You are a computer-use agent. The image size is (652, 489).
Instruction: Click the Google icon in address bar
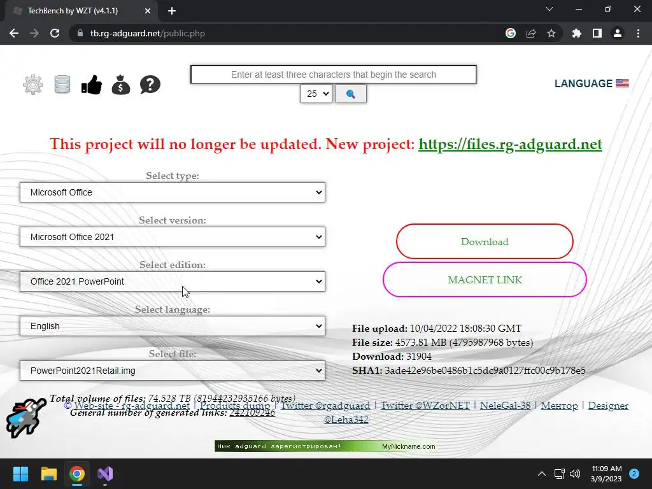click(x=511, y=33)
